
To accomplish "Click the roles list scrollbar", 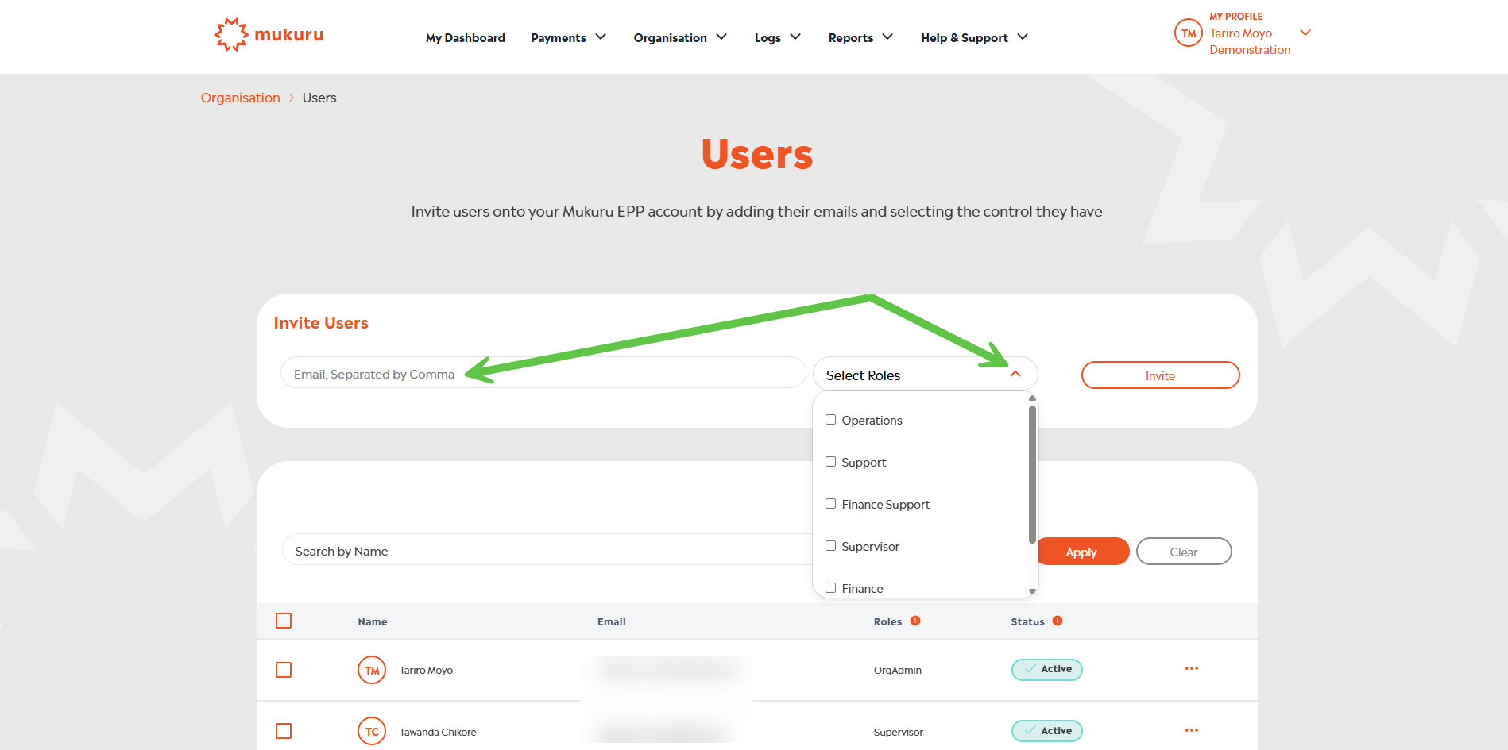I will pyautogui.click(x=1032, y=476).
